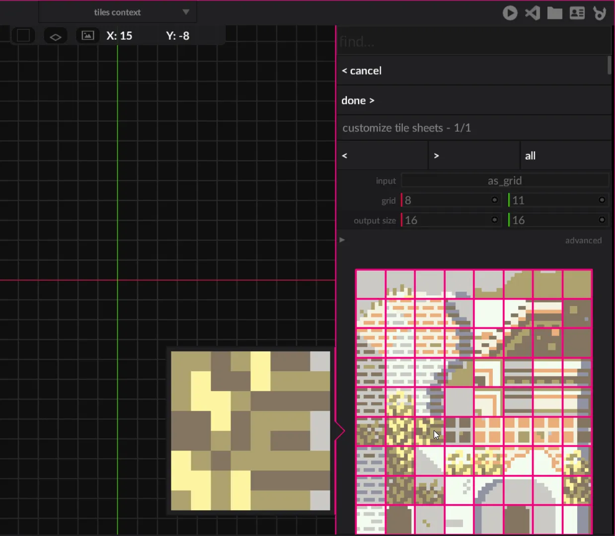Click the play button in top toolbar
The width and height of the screenshot is (615, 536).
(510, 13)
